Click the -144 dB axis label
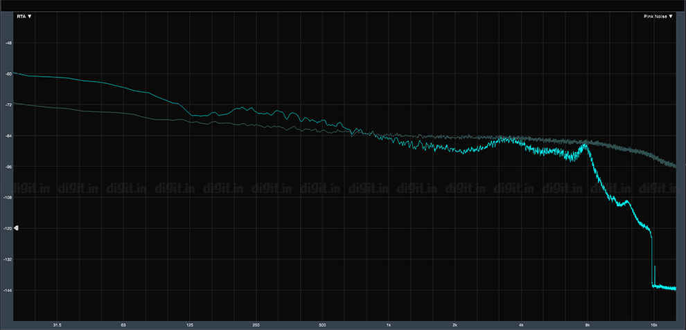The height and width of the screenshot is (330, 686). pos(8,291)
